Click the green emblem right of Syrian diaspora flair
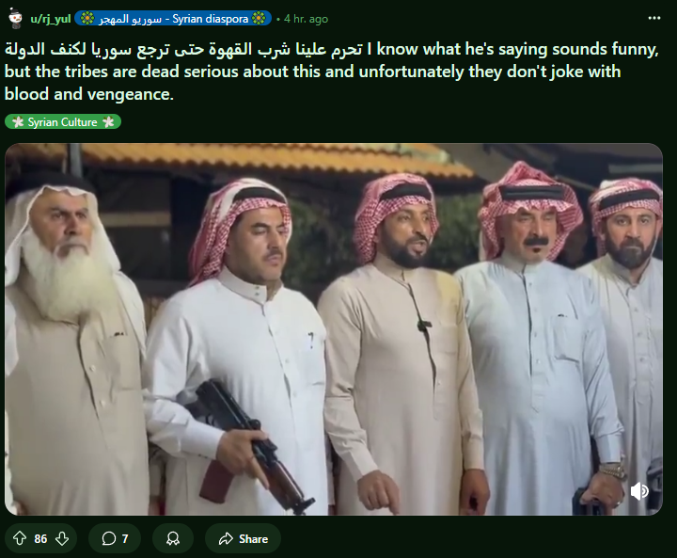This screenshot has height=558, width=677. pyautogui.click(x=259, y=19)
